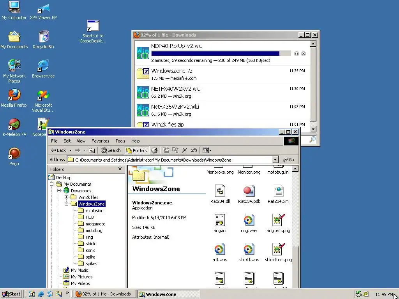Click the Search toolbar button

(x=111, y=150)
